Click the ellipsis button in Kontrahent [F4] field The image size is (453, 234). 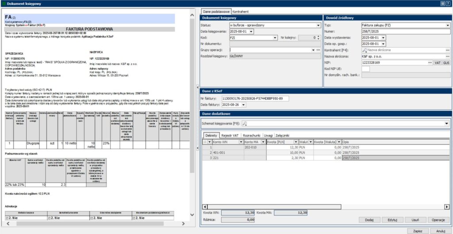[x=448, y=50]
